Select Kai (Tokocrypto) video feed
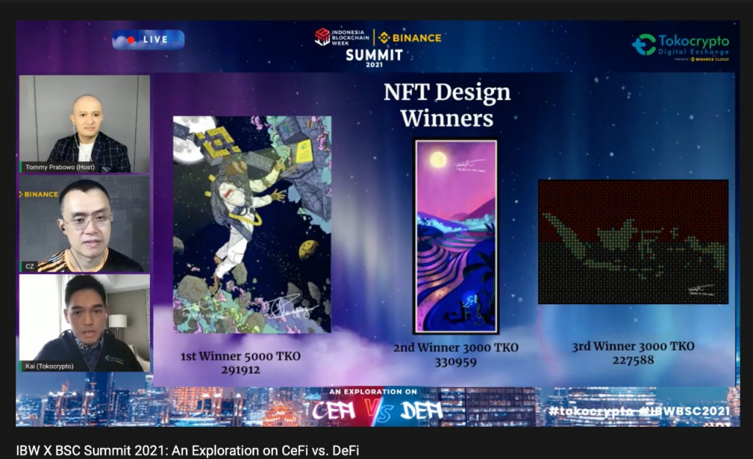Viewport: 753px width, 459px height. click(x=84, y=323)
